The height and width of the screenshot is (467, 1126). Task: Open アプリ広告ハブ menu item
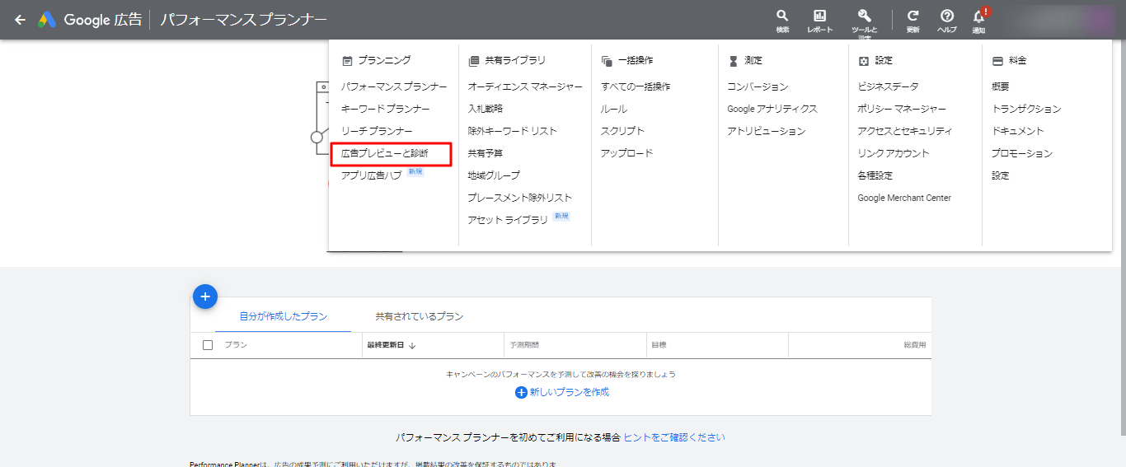[x=372, y=175]
